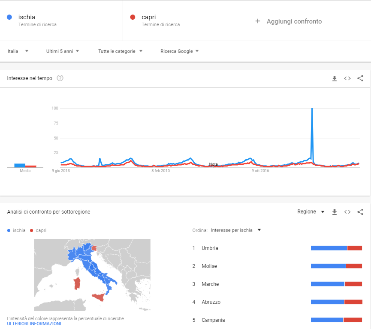The image size is (371, 330).
Task: Download the sottoregione comparison data
Action: point(334,212)
